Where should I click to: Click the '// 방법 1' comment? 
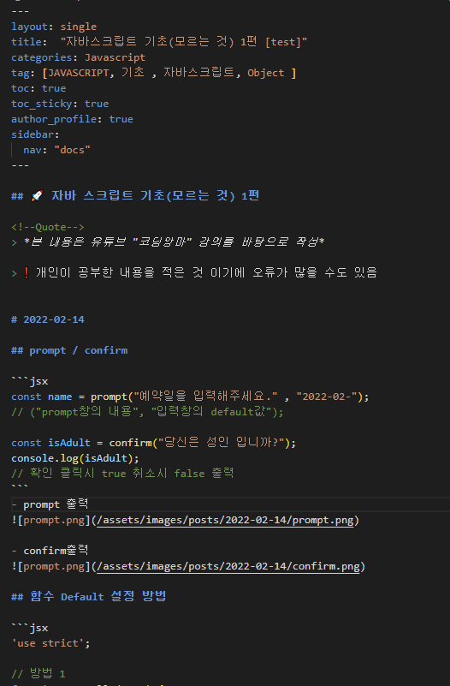38,674
